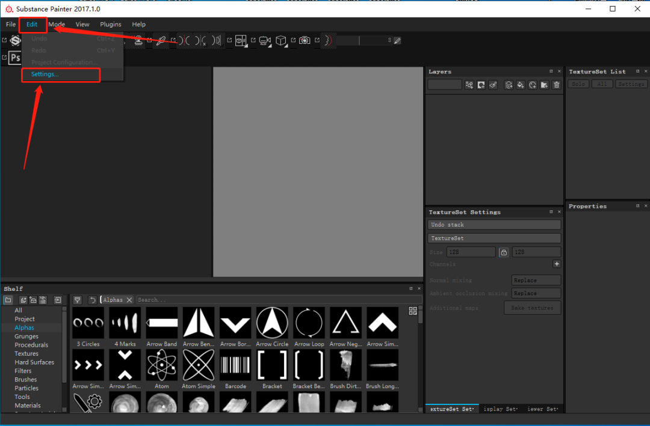Remove the Alphas filter tag
The height and width of the screenshot is (426, 650).
pos(129,300)
